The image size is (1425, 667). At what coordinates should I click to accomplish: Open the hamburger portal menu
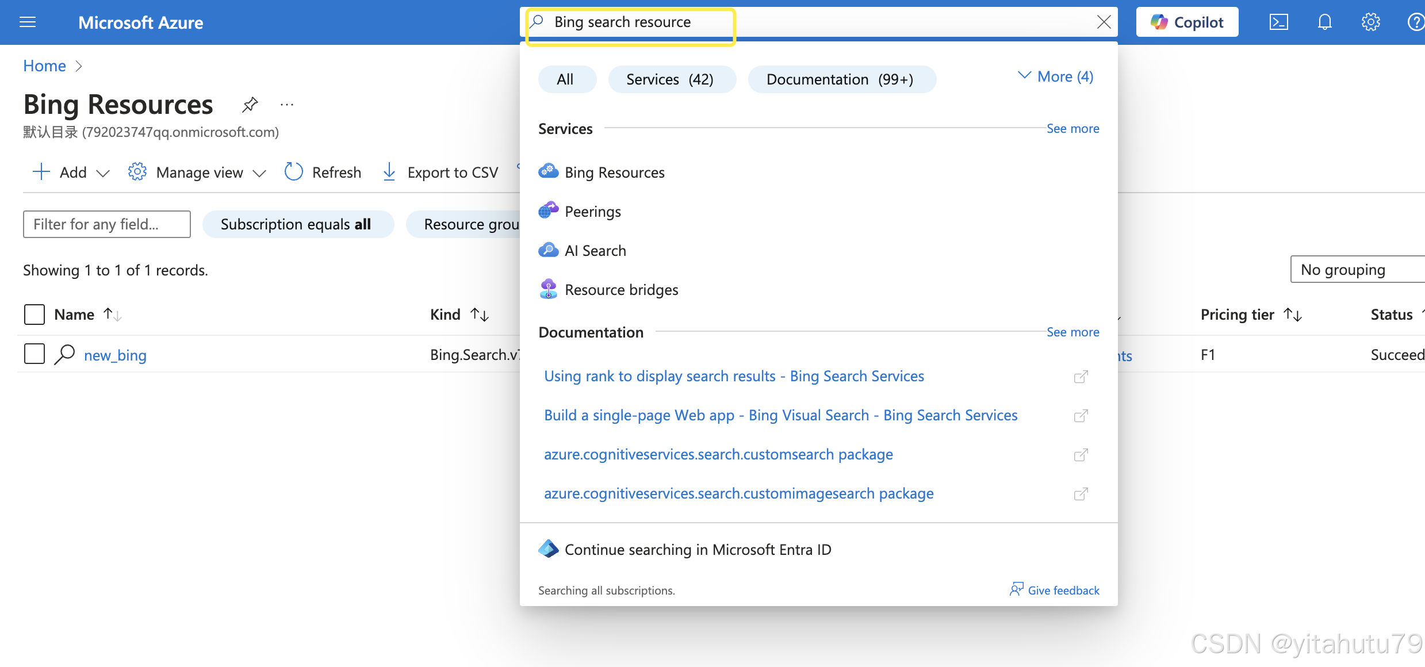(x=28, y=22)
